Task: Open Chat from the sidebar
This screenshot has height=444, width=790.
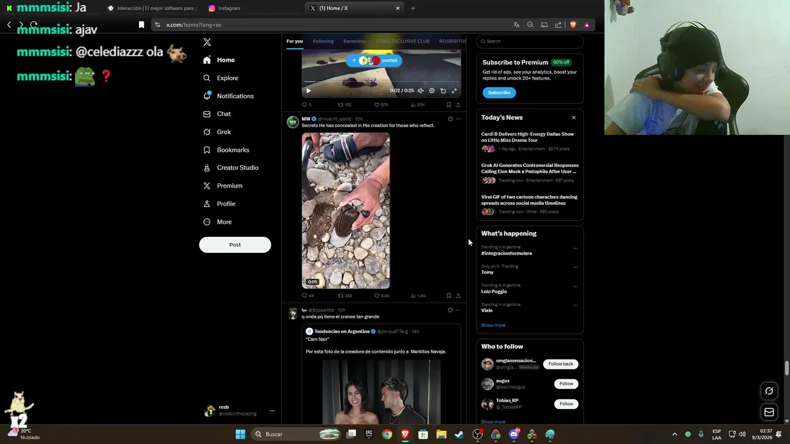Action: pos(217,114)
